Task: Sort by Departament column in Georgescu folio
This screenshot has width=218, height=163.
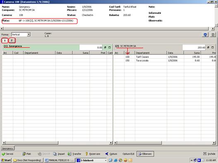Action: pos(39,53)
